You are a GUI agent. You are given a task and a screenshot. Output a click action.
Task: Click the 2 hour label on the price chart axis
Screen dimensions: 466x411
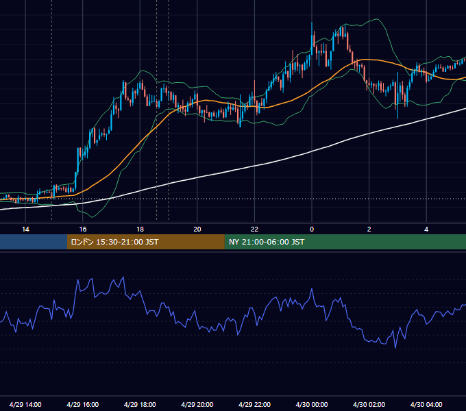click(369, 229)
